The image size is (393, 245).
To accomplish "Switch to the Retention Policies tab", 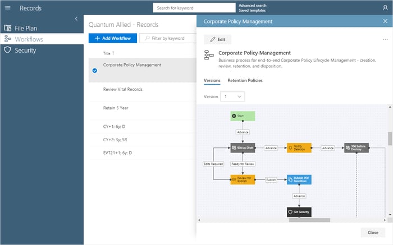I will [245, 80].
